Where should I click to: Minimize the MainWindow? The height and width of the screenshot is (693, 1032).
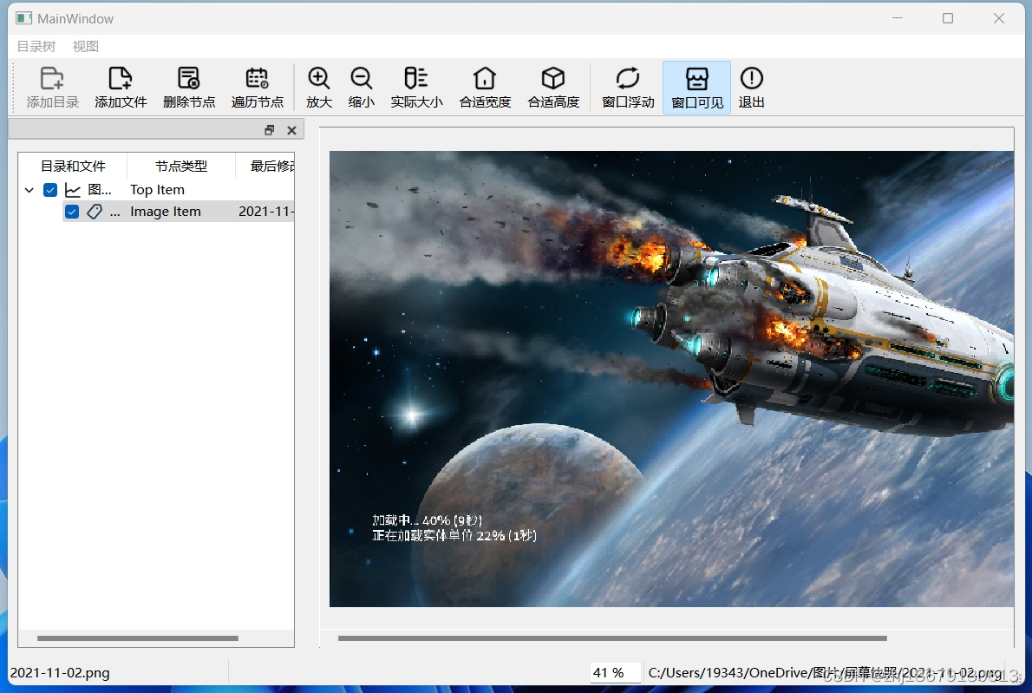point(898,18)
